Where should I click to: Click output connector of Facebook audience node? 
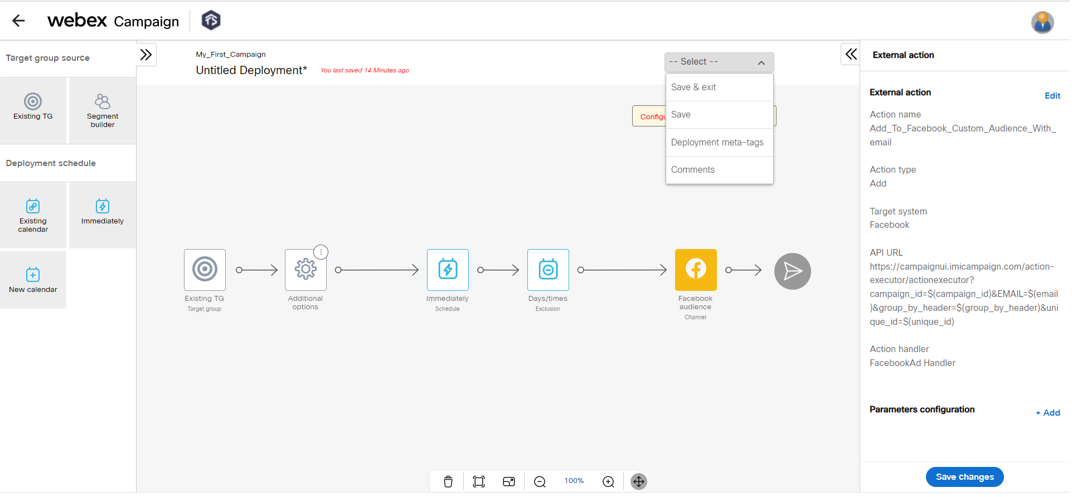[x=729, y=270]
